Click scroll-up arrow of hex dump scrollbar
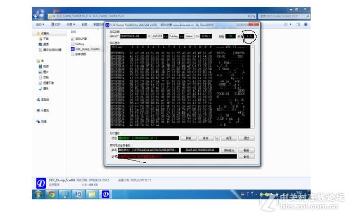 pyautogui.click(x=252, y=47)
